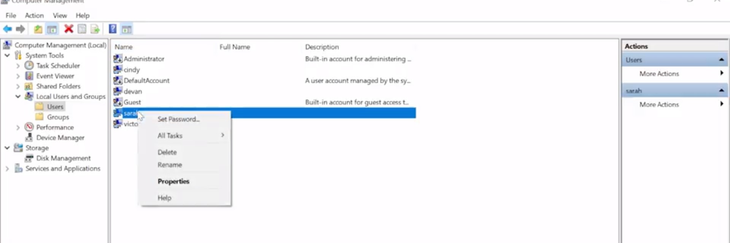Open the File menu
Screen dimensions: 730x243
tap(11, 15)
